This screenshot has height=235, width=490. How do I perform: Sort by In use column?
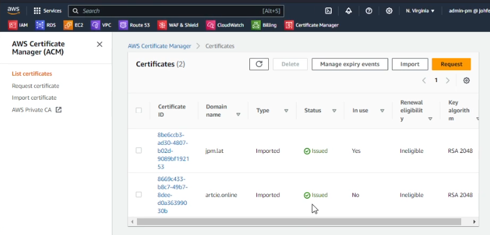tap(382, 110)
